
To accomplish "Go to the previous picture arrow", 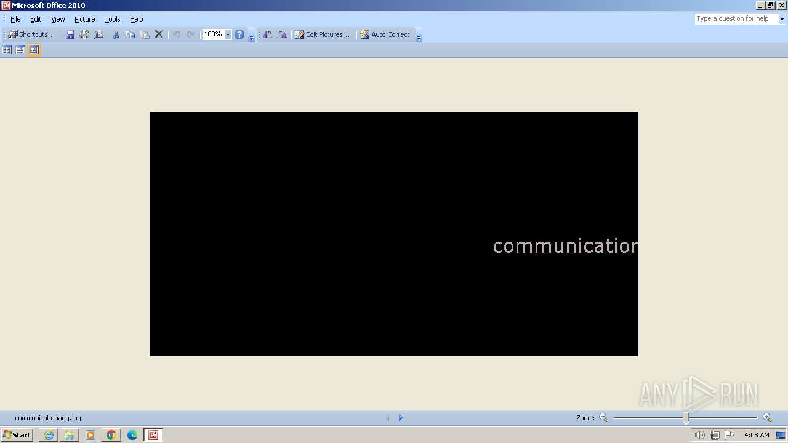I will pyautogui.click(x=388, y=418).
